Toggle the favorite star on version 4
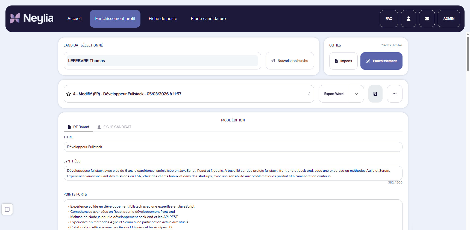 (x=69, y=94)
